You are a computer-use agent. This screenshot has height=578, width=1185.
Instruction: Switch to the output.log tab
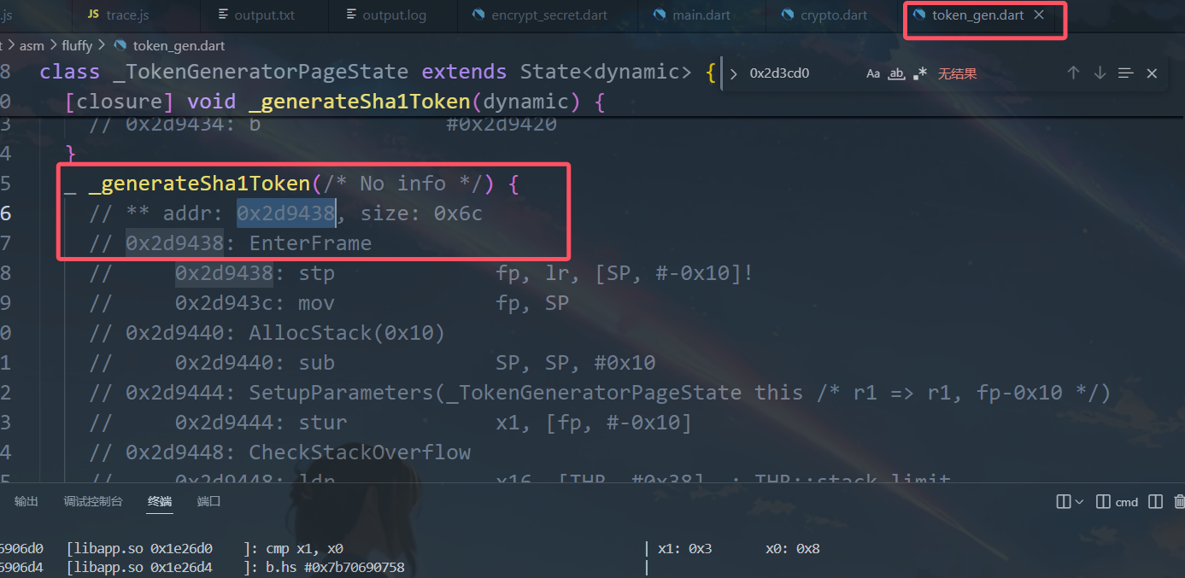coord(392,15)
